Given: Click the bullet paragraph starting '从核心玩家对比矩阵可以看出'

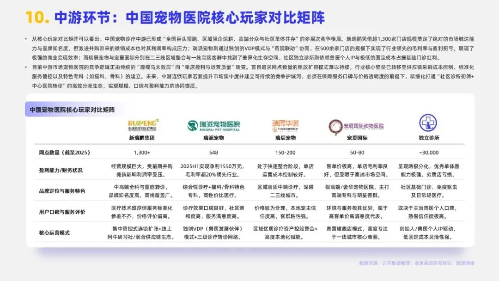Looking at the screenshot, I should pos(253,49).
